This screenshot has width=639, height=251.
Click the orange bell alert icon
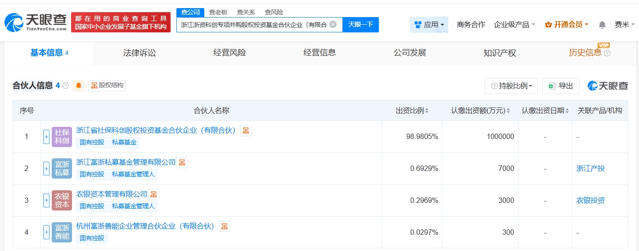[x=79, y=85]
